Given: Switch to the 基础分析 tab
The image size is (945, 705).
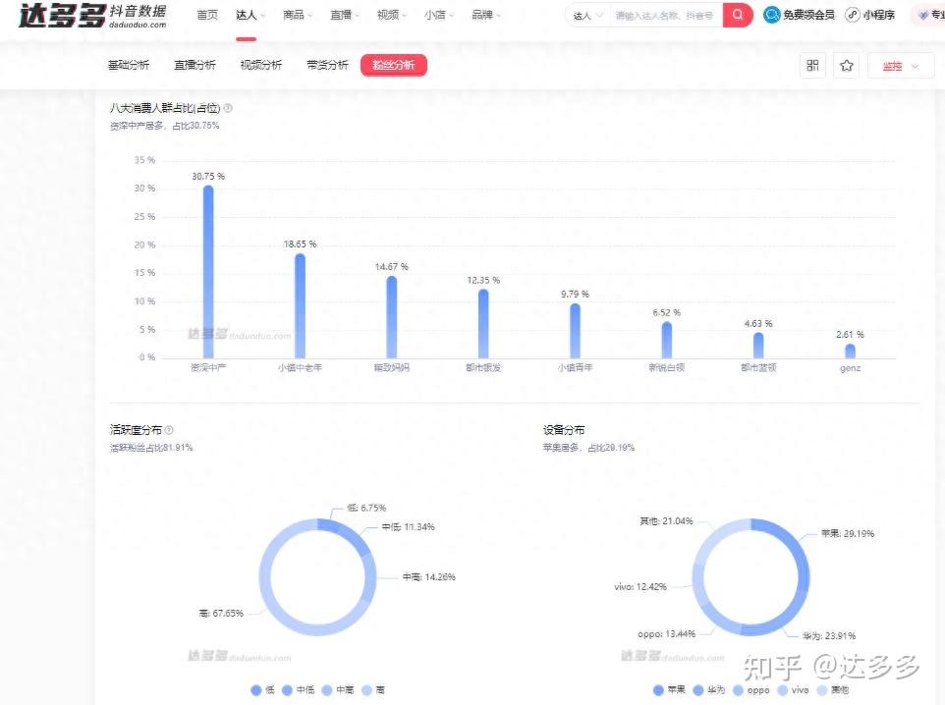Looking at the screenshot, I should (129, 65).
